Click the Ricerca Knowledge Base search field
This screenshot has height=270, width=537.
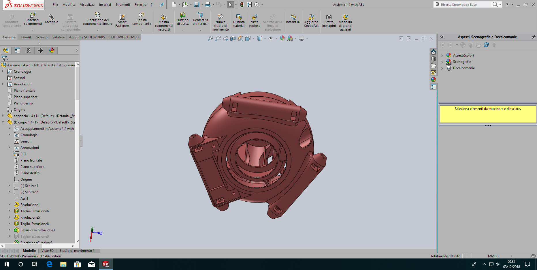pyautogui.click(x=465, y=5)
